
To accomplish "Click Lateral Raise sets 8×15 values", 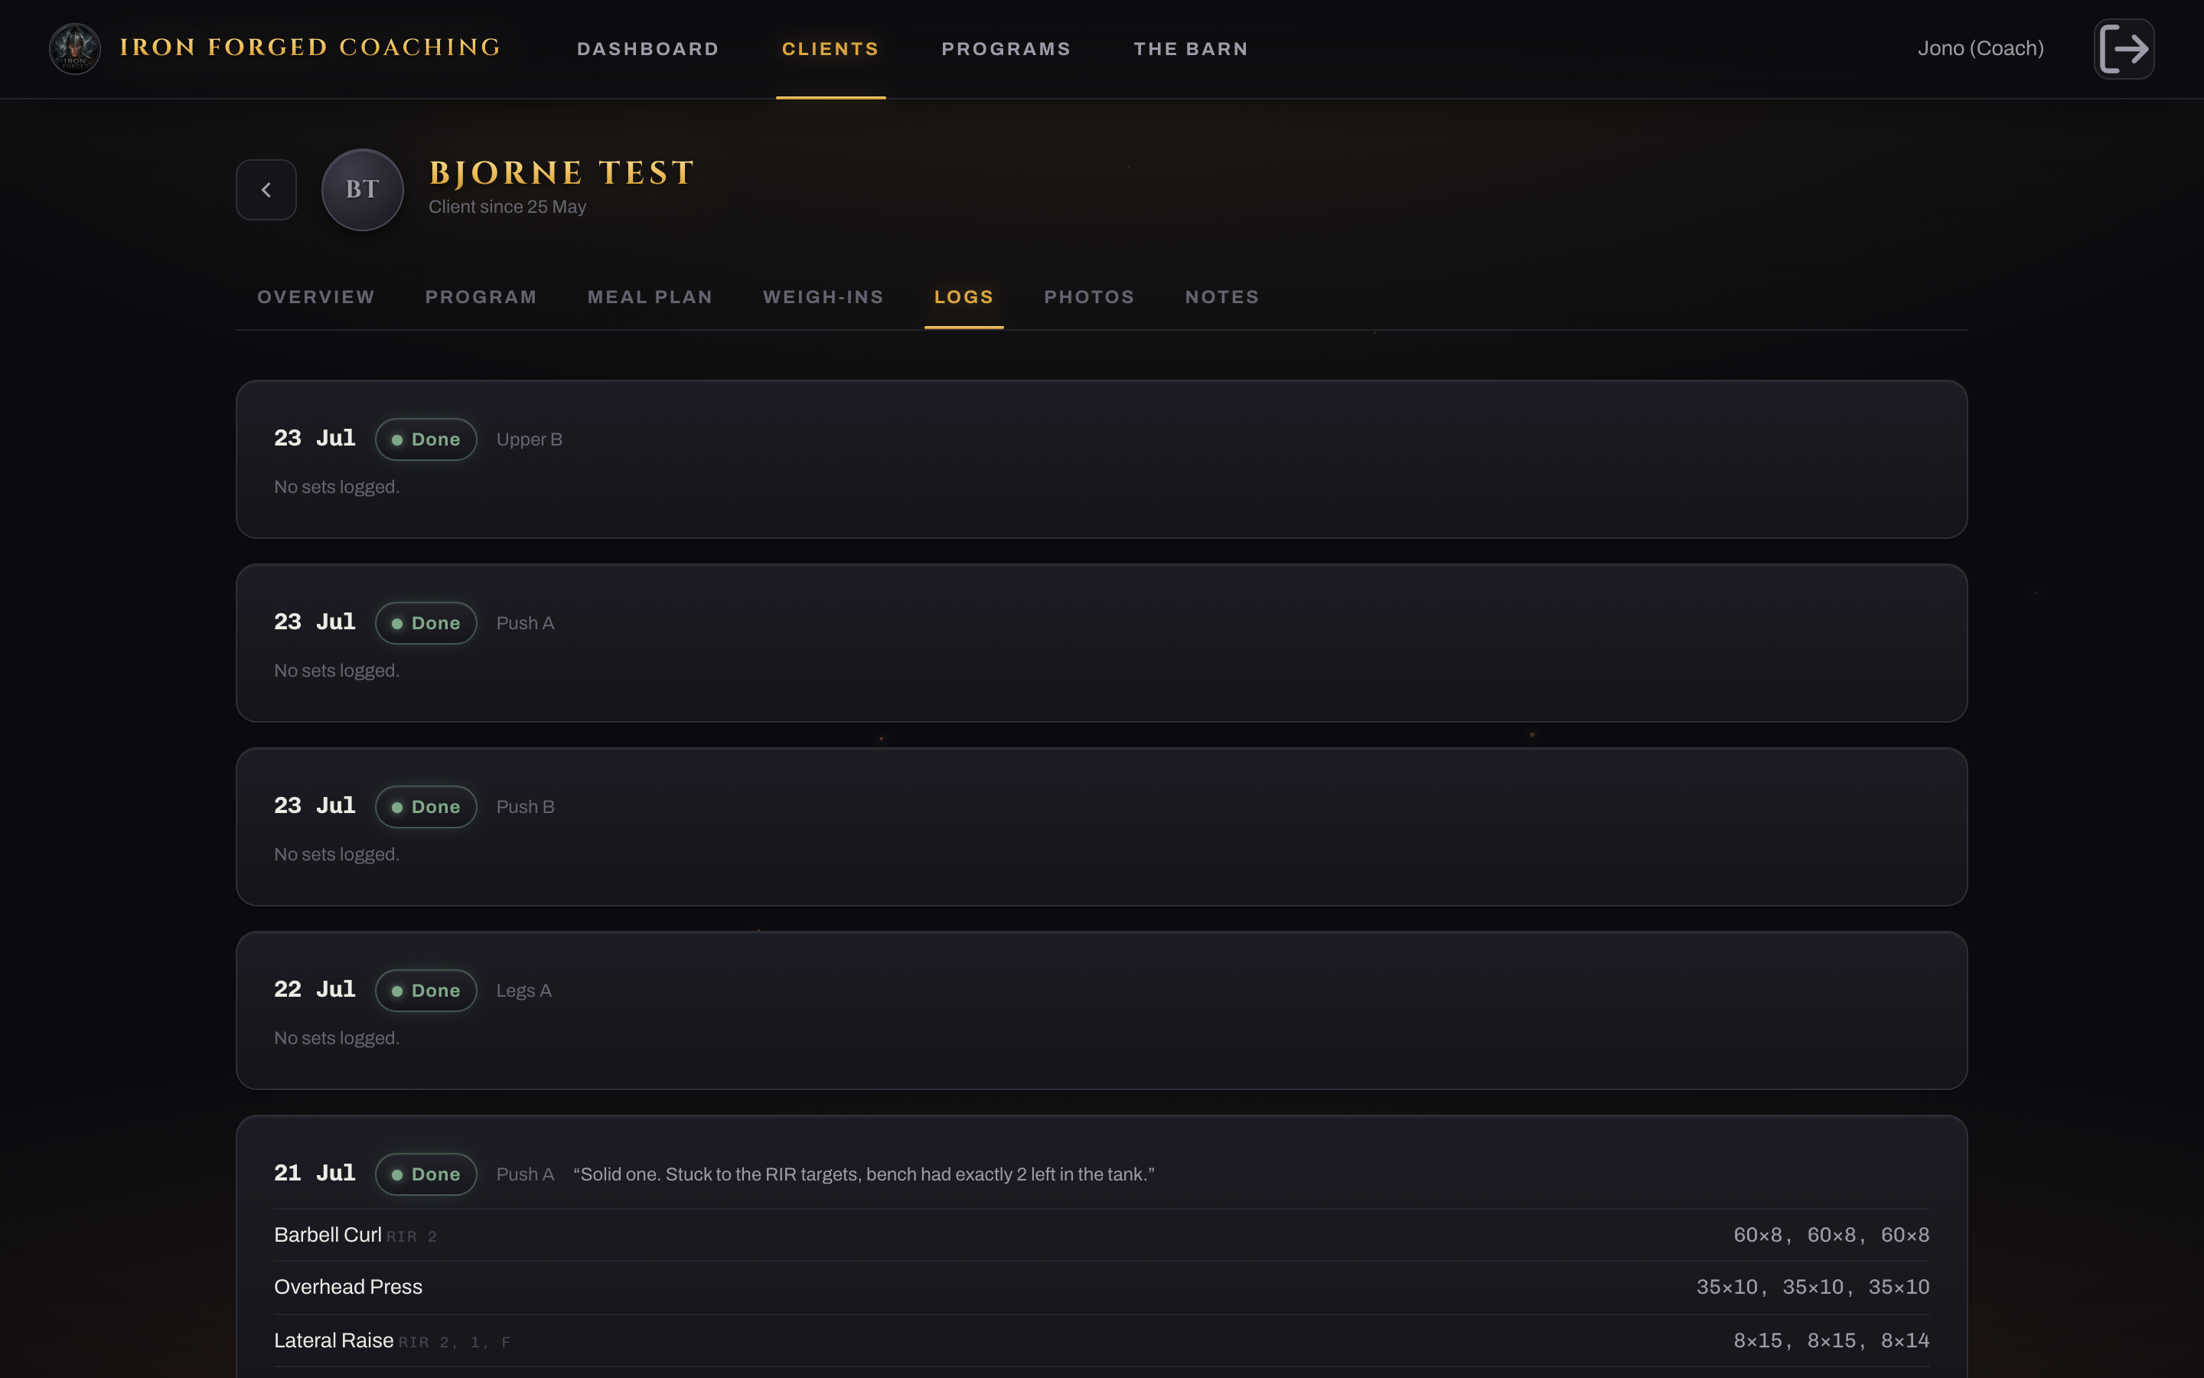I will coord(1831,1340).
